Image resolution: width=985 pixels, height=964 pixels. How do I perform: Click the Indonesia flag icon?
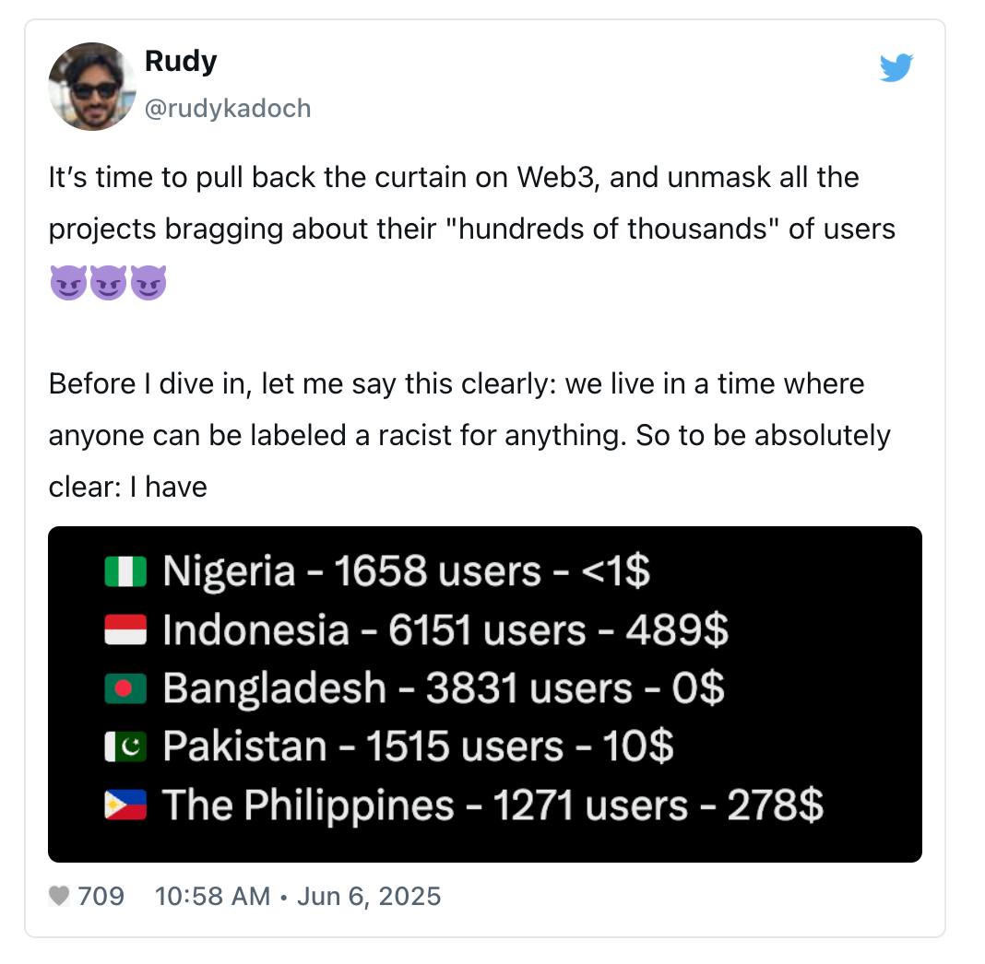coord(126,630)
